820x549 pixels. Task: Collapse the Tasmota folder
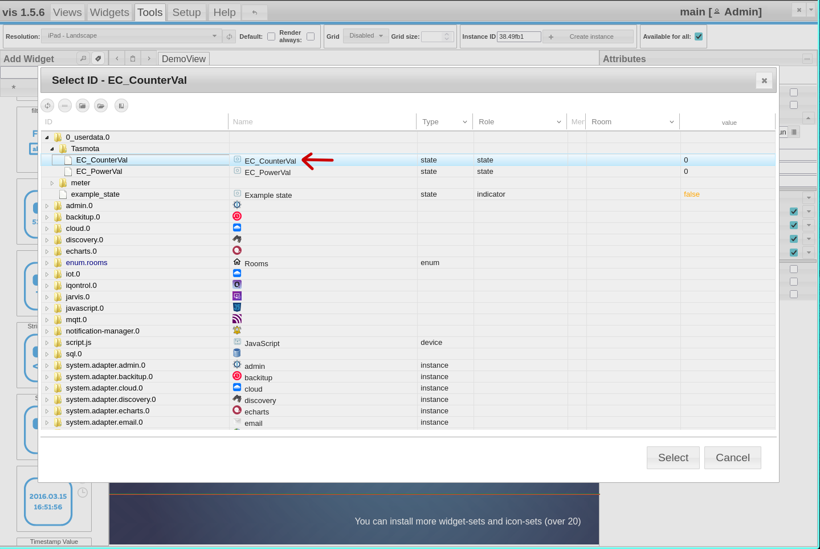[52, 148]
